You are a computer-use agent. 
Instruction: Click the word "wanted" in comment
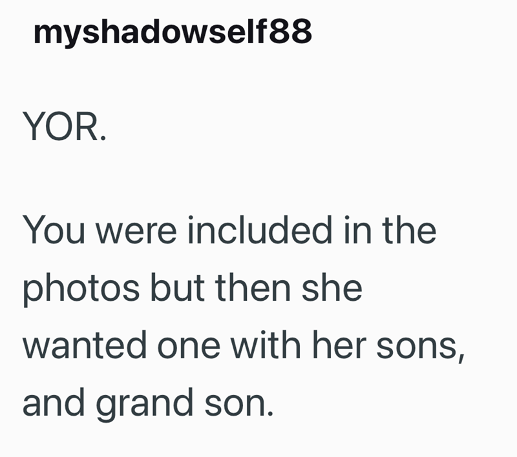tap(84, 345)
